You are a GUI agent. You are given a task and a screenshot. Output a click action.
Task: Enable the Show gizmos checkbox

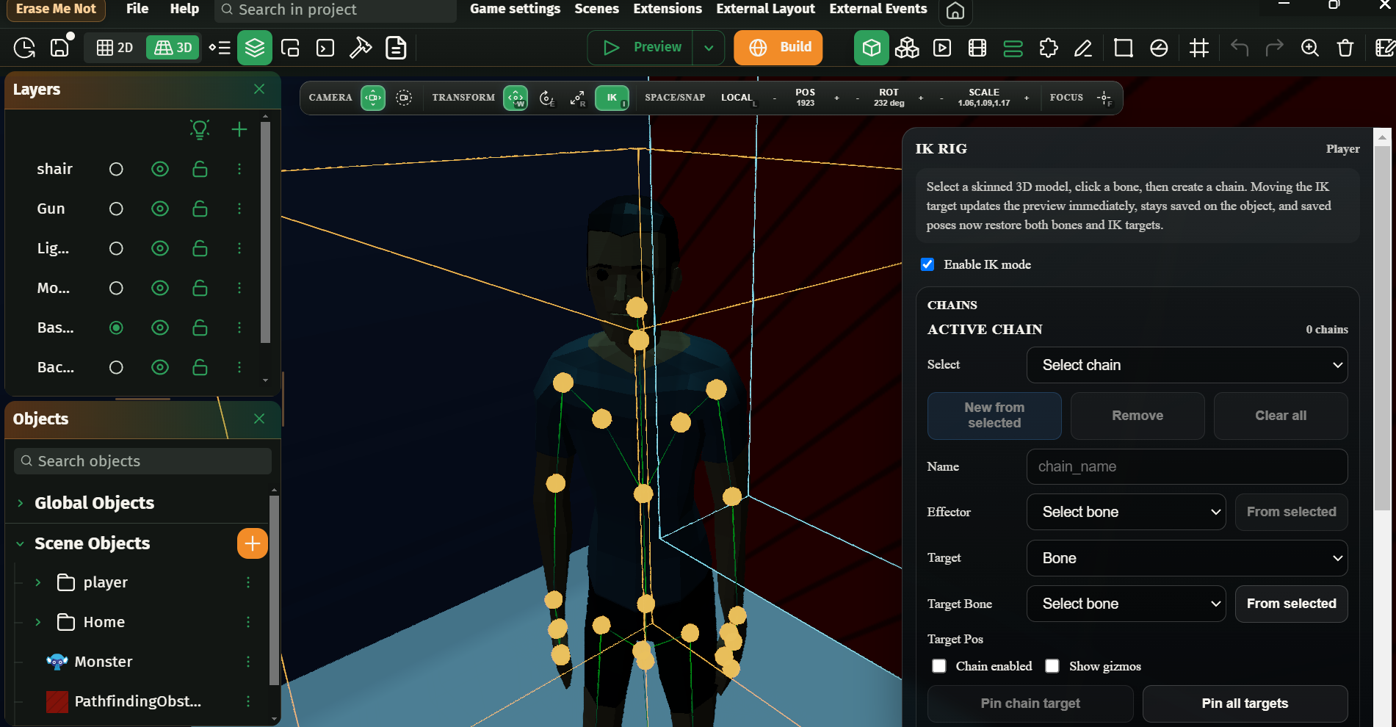click(1052, 666)
